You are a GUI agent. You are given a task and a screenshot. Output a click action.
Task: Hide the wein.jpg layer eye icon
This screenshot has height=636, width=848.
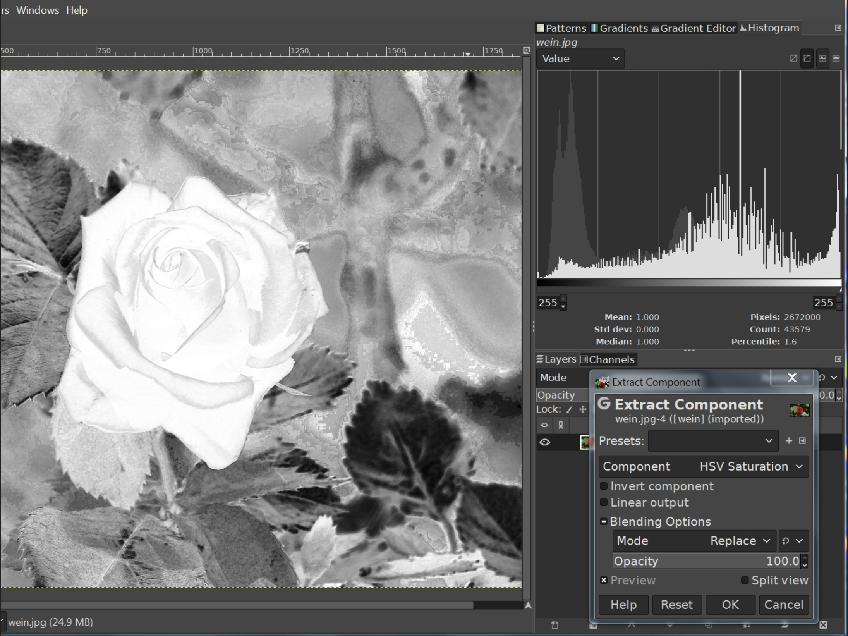pos(545,442)
